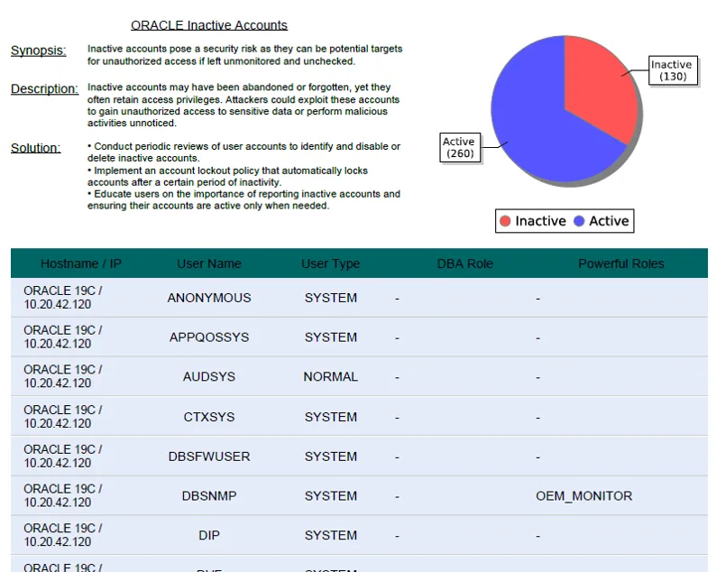Click the hostname cell in the APPQOSSYS row
Screen dimensions: 716x572
pos(63,337)
